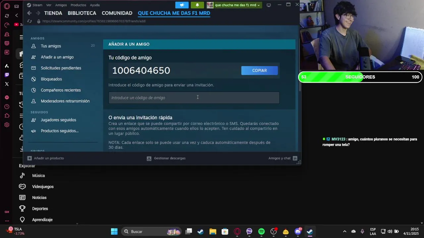Open extensions cube in Opera sidebar
This screenshot has width=424, height=238.
tap(7, 116)
